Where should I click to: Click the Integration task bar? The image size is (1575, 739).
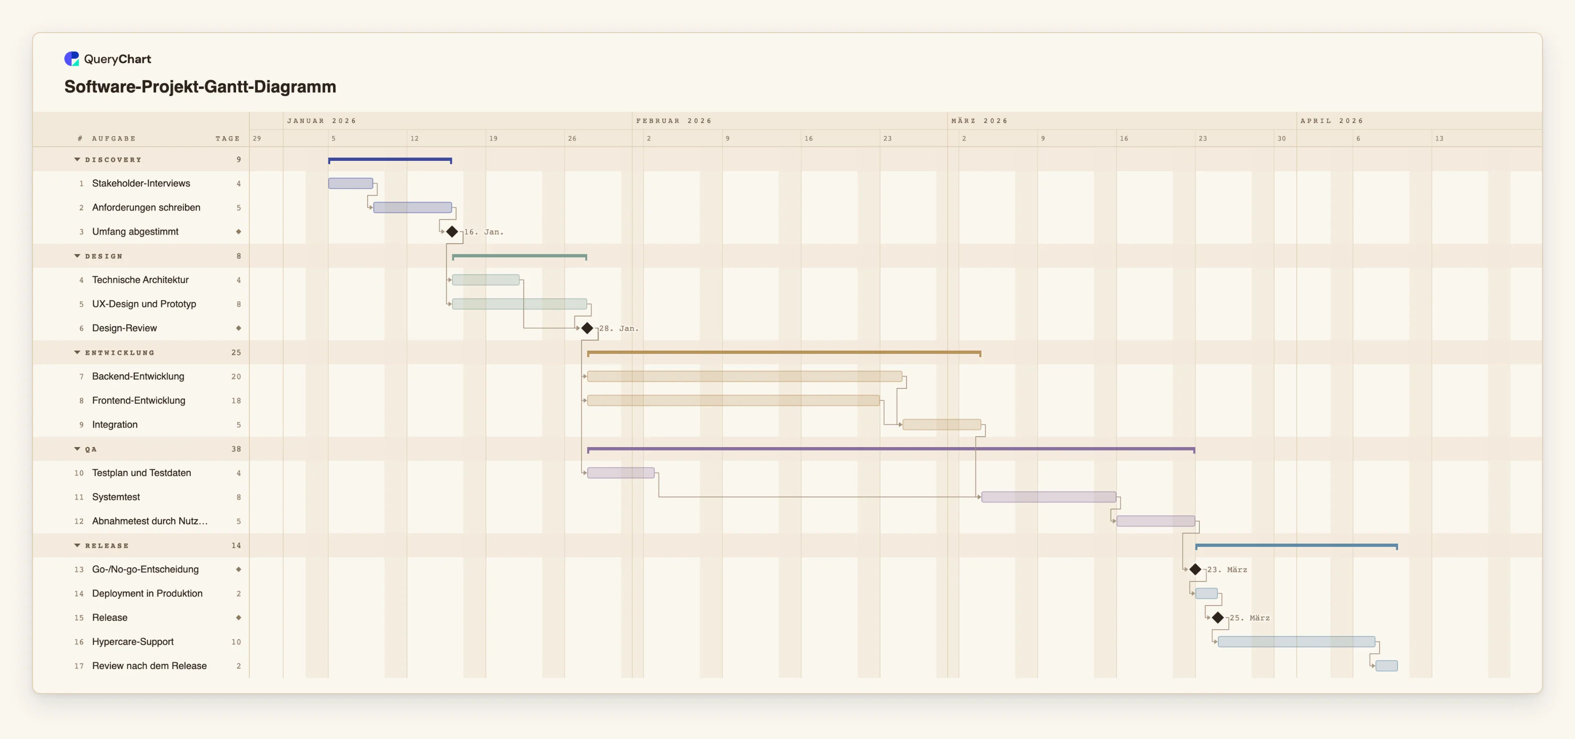pos(942,424)
